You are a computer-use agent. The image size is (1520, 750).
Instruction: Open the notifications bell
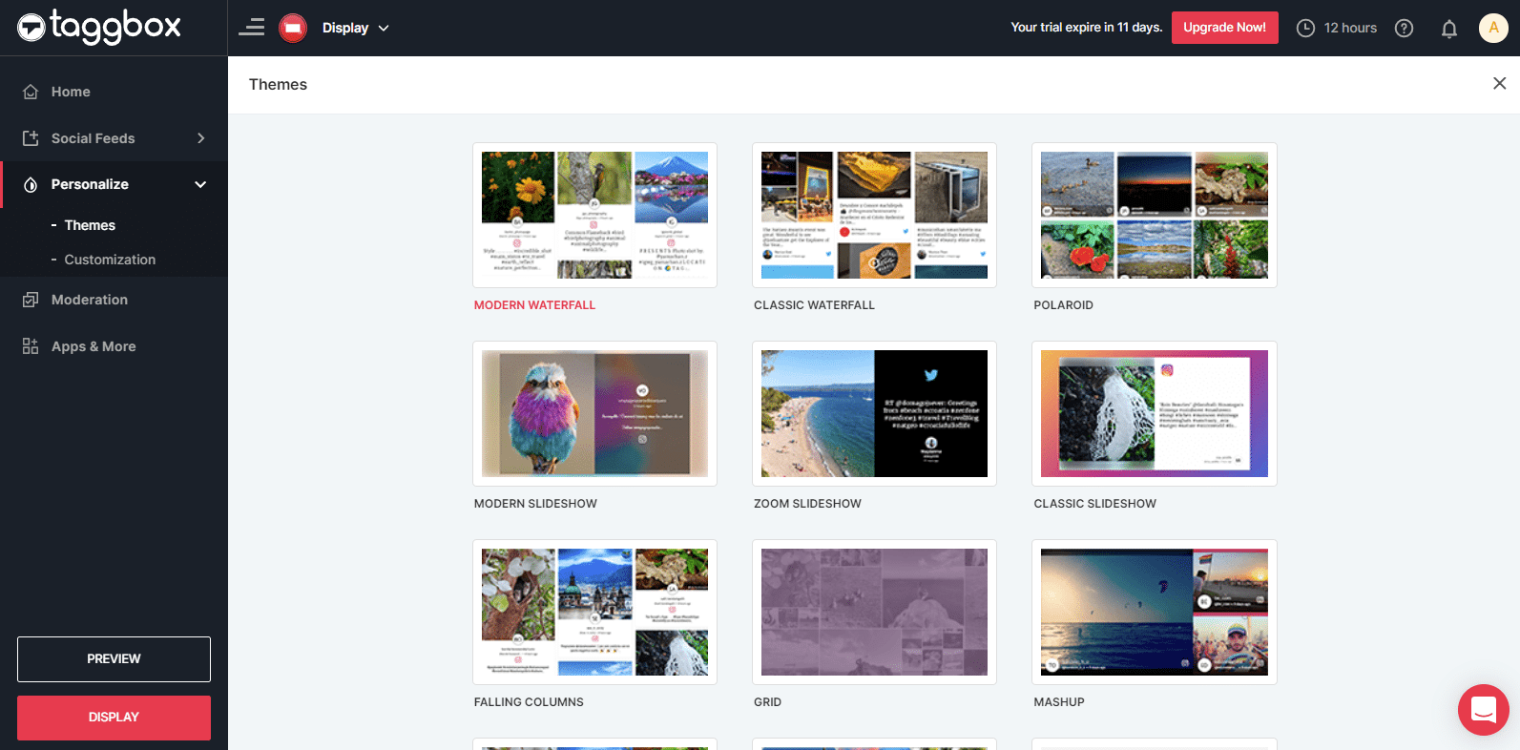pos(1448,29)
